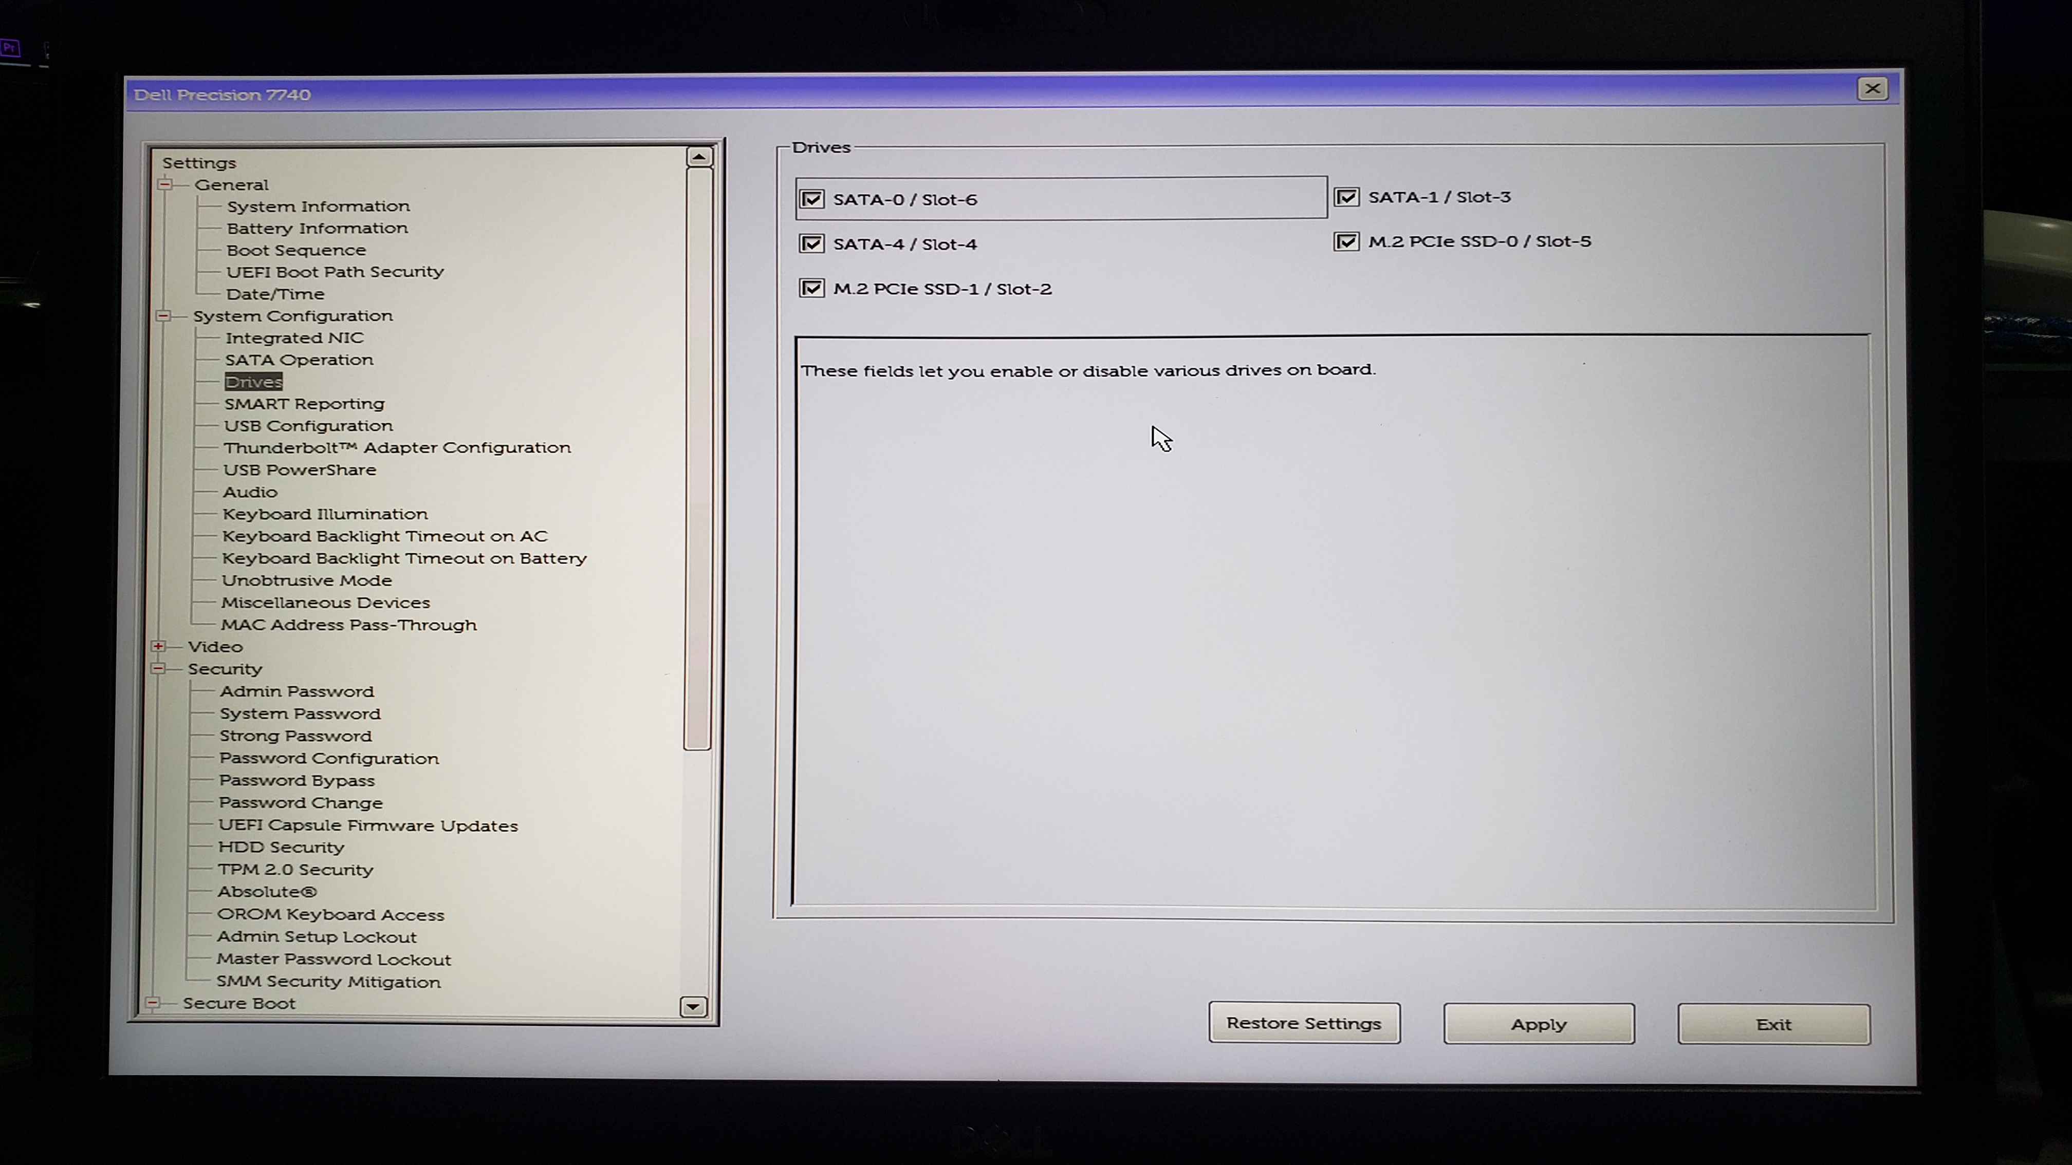Image resolution: width=2072 pixels, height=1165 pixels.
Task: Open Strong Password
Action: (295, 736)
